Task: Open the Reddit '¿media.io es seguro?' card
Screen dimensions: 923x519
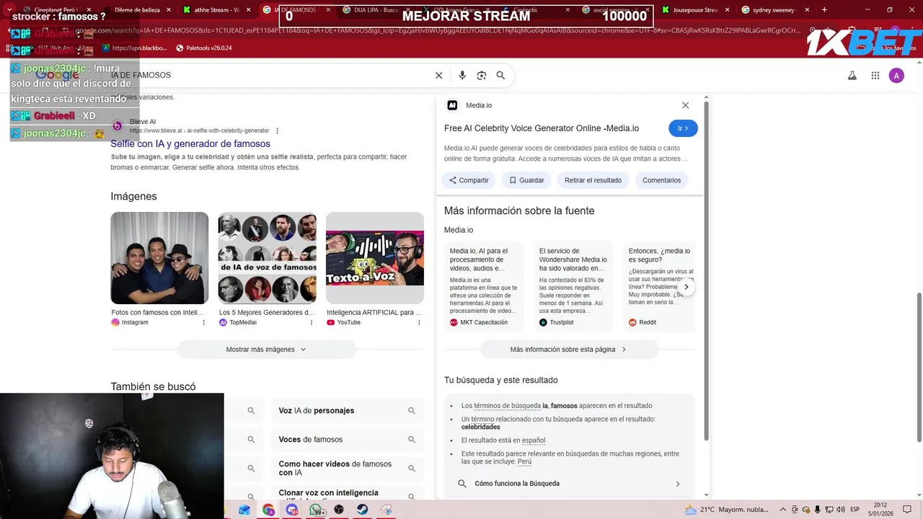Action: coord(659,286)
